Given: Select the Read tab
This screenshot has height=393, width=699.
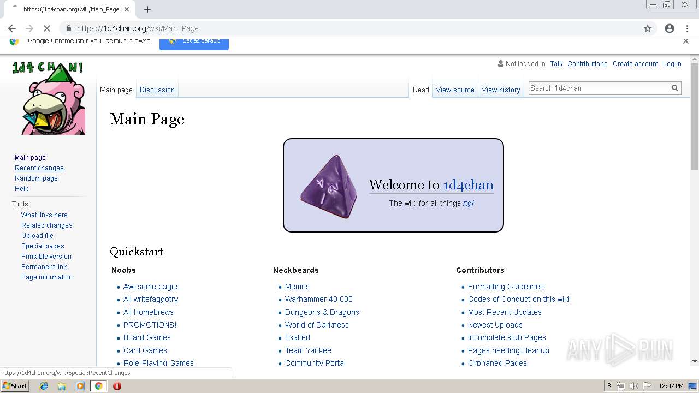Looking at the screenshot, I should [421, 90].
